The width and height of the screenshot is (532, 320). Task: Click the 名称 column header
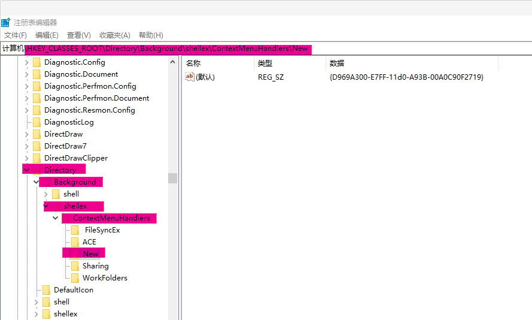[x=193, y=63]
